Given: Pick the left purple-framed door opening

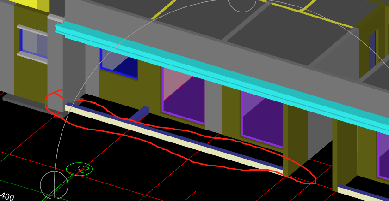Looking at the screenshot, I should coord(183,96).
